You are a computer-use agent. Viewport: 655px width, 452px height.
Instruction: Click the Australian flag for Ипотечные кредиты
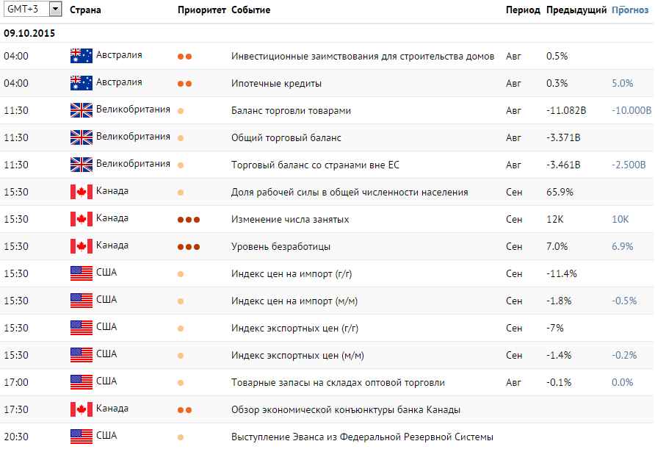pyautogui.click(x=81, y=83)
